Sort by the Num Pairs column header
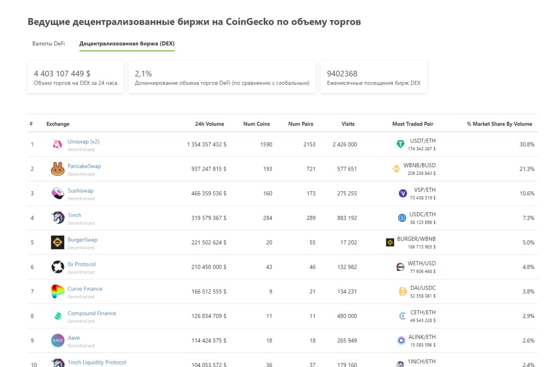 [x=301, y=124]
